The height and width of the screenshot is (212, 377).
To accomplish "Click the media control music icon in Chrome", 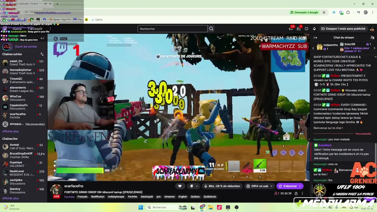I will coord(358,12).
